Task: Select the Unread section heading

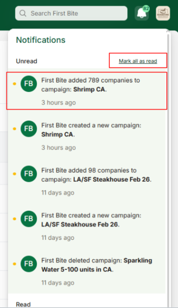Action: [27, 61]
